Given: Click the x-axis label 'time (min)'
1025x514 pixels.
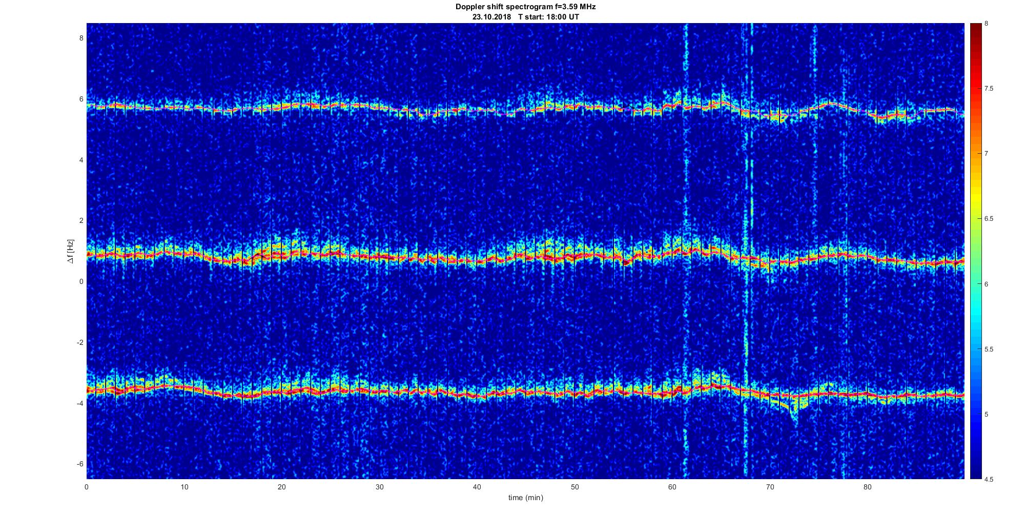Looking at the screenshot, I should click(x=525, y=498).
